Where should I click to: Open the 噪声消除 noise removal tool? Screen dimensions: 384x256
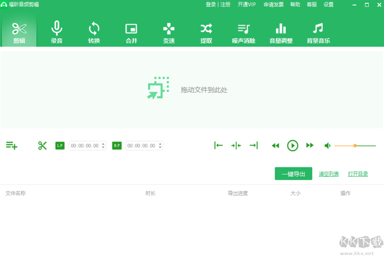tap(243, 32)
